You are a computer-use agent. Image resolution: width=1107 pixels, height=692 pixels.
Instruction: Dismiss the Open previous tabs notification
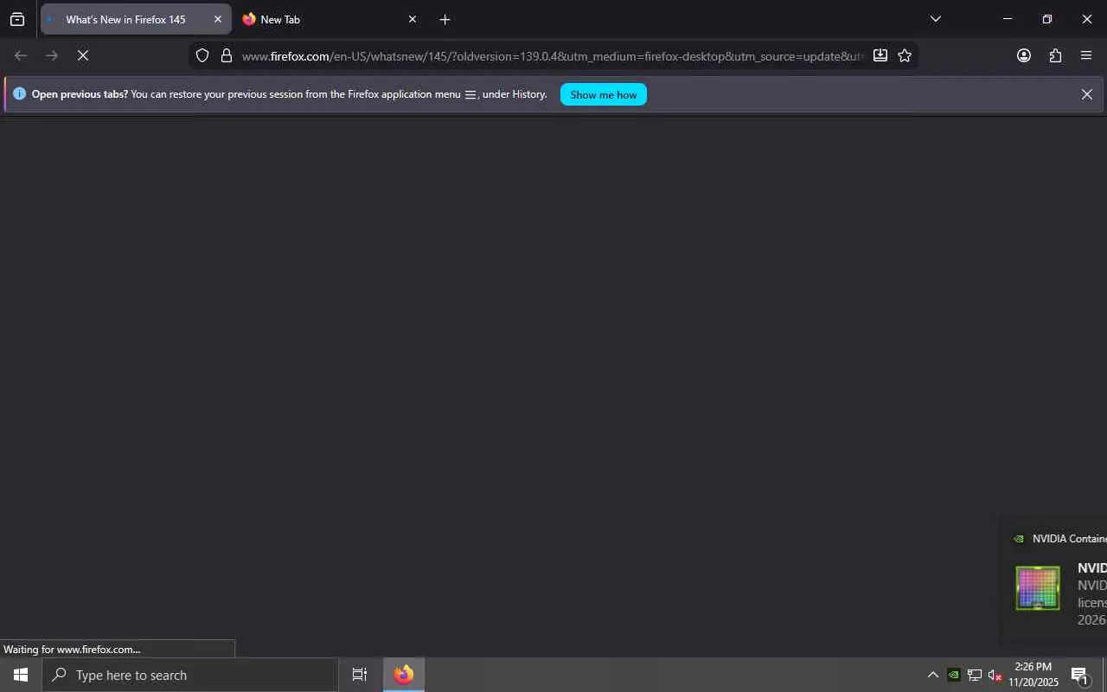(x=1087, y=94)
